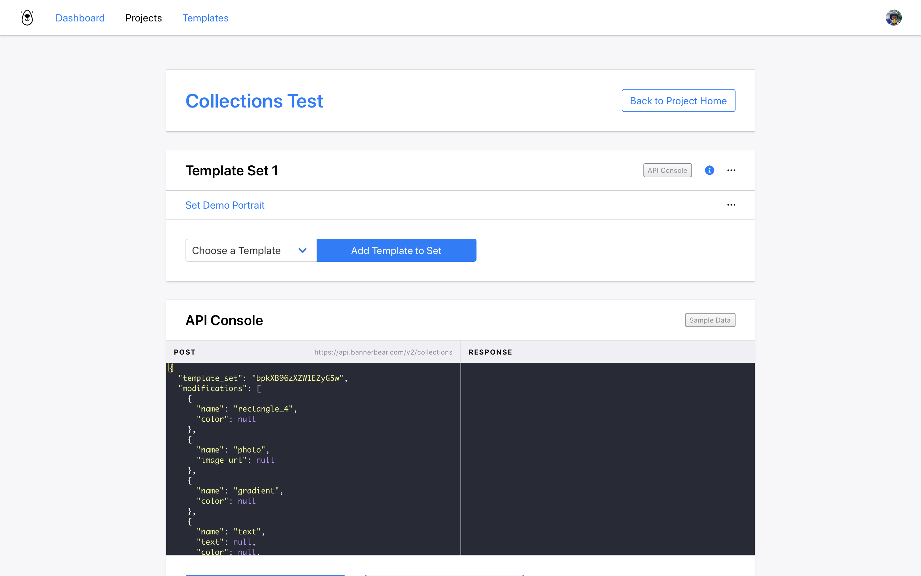
Task: Open the user avatar menu
Action: tap(893, 18)
